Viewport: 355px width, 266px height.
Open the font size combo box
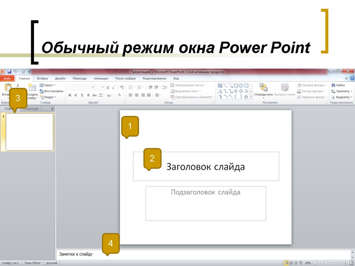click(x=99, y=87)
